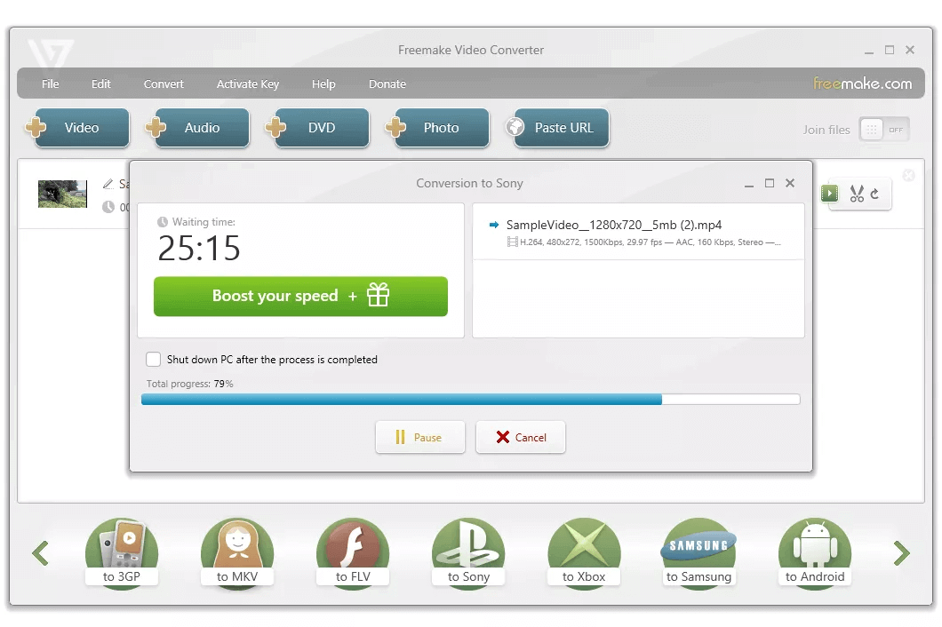This screenshot has height=627, width=942.
Task: Show previous output formats with left arrow
Action: pos(40,553)
